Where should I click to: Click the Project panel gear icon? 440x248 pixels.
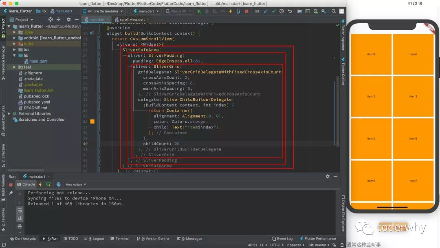coord(68,19)
